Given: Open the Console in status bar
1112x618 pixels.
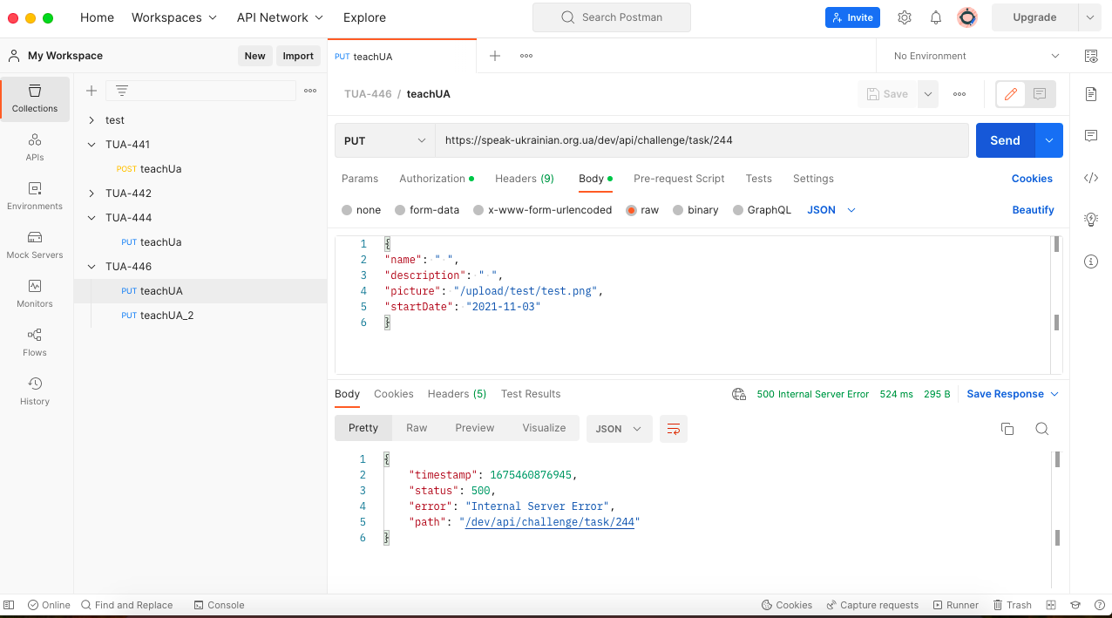Looking at the screenshot, I should click(219, 605).
